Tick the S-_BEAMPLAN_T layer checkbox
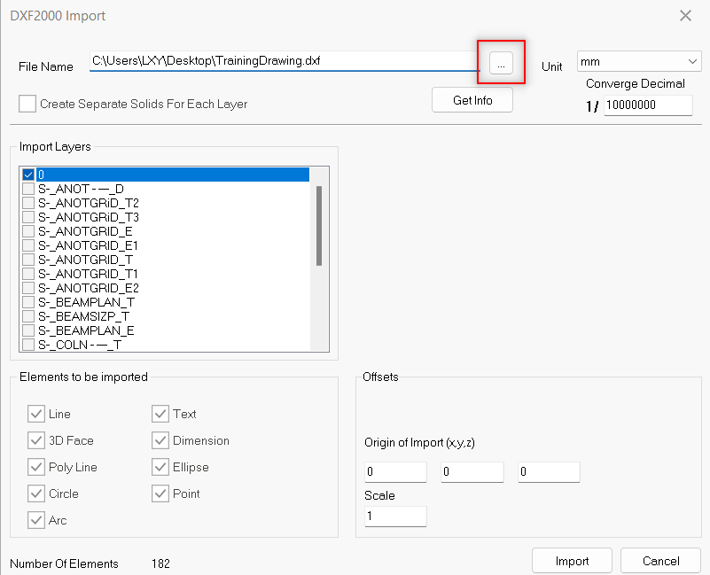The width and height of the screenshot is (710, 575). pos(28,302)
